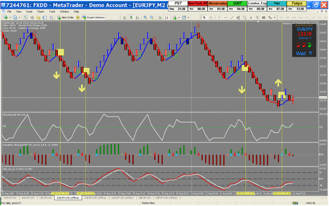Select the text 'A' drawing tool

[x=251, y=17]
